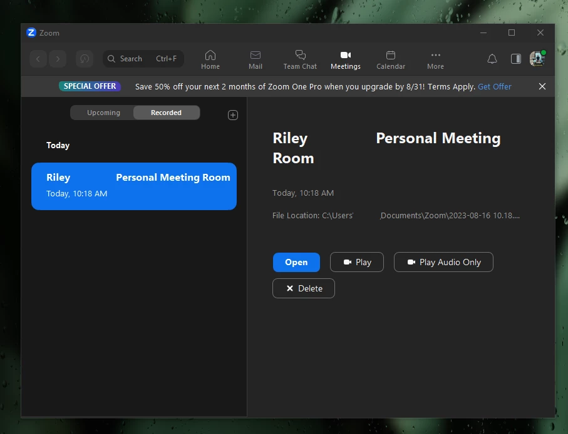
Task: Click the SPECIAL OFFER badge
Action: click(90, 86)
